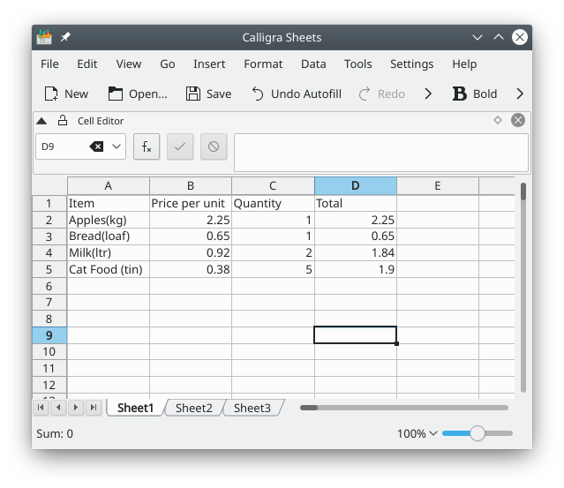Image resolution: width=564 pixels, height=488 pixels.
Task: Close the Cell Editor panel
Action: 518,120
